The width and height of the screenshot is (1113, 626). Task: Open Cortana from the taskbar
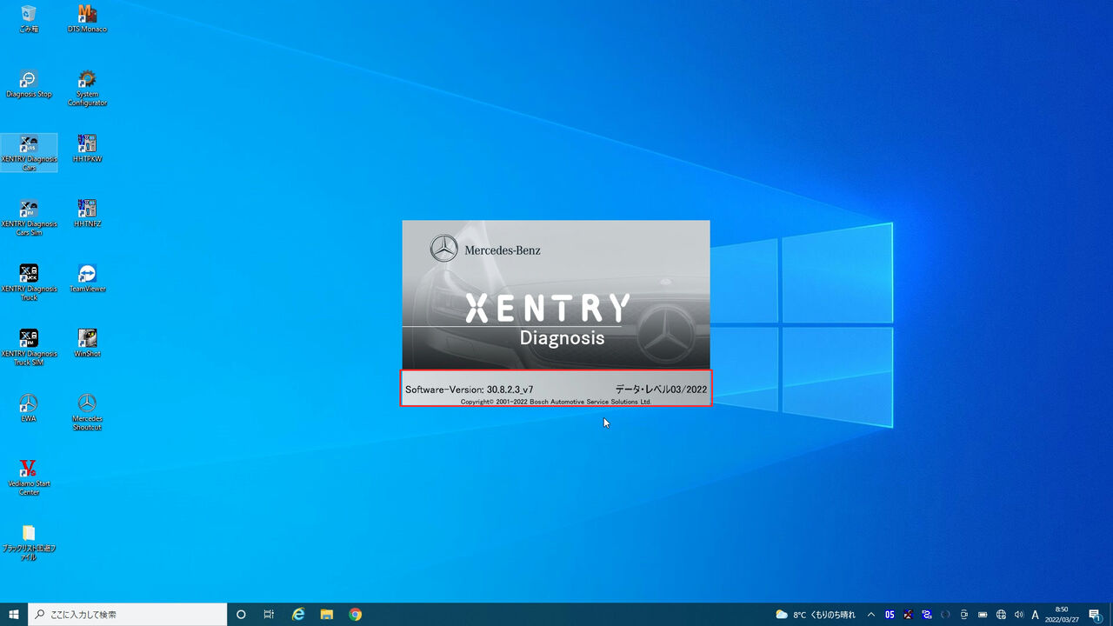pyautogui.click(x=242, y=615)
